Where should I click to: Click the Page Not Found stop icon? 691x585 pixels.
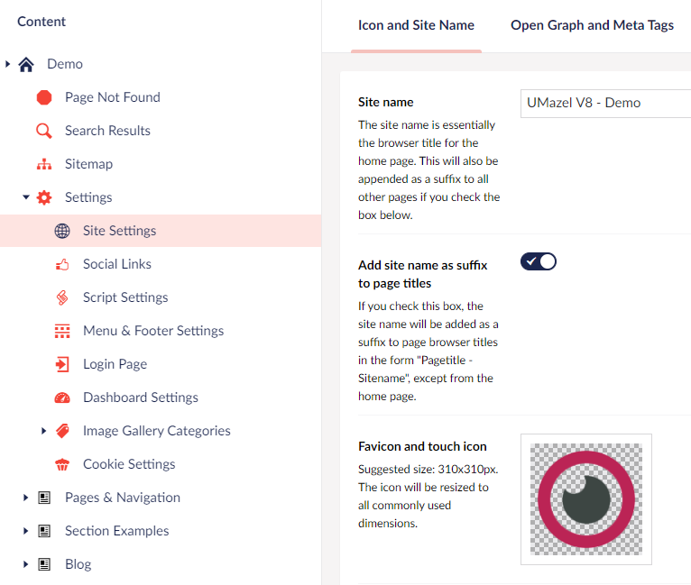44,97
